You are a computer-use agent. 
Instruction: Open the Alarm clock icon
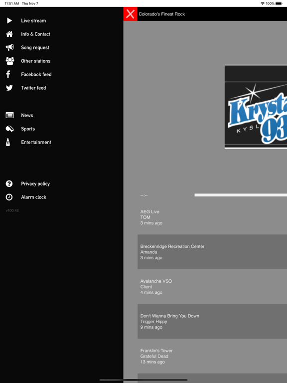[x=9, y=197]
